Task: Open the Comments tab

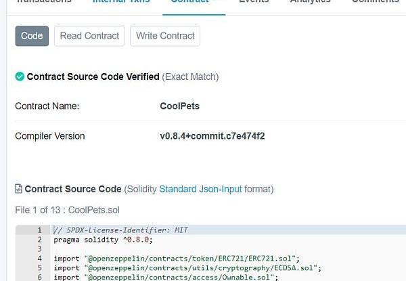Action: tap(375, 2)
